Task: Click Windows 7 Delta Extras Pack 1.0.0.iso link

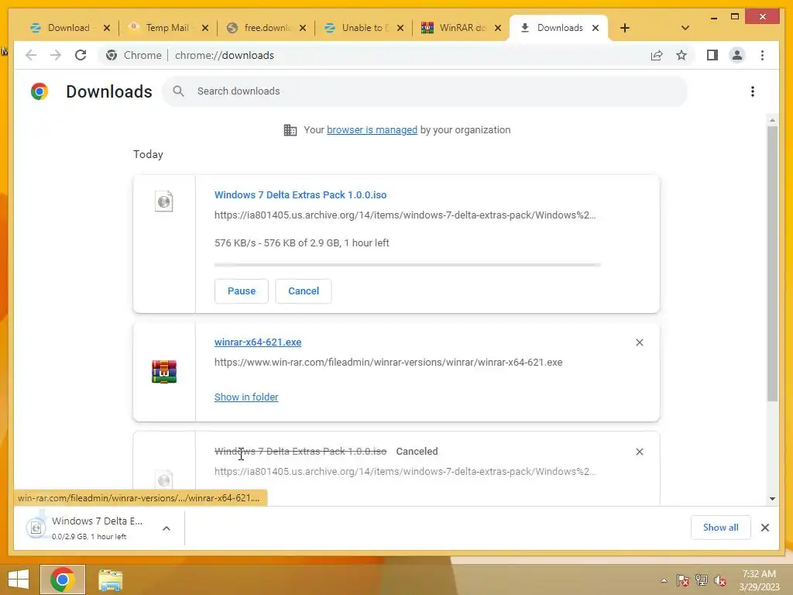Action: tap(300, 194)
